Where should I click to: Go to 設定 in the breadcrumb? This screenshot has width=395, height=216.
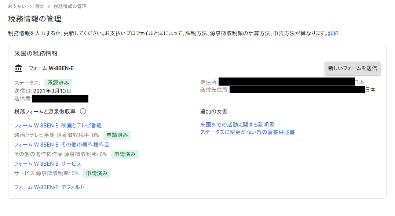coord(40,6)
